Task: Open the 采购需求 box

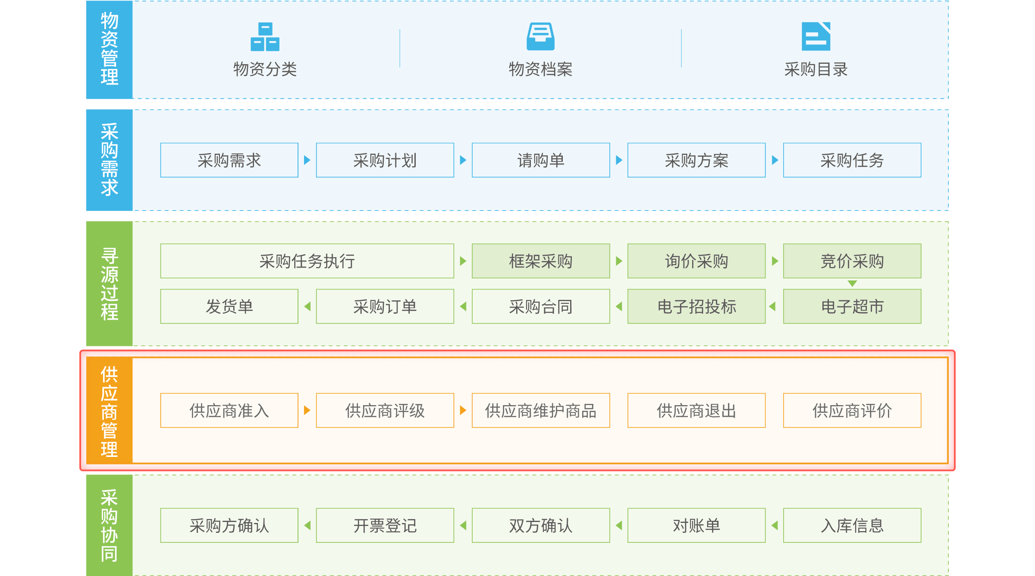Action: coord(229,160)
